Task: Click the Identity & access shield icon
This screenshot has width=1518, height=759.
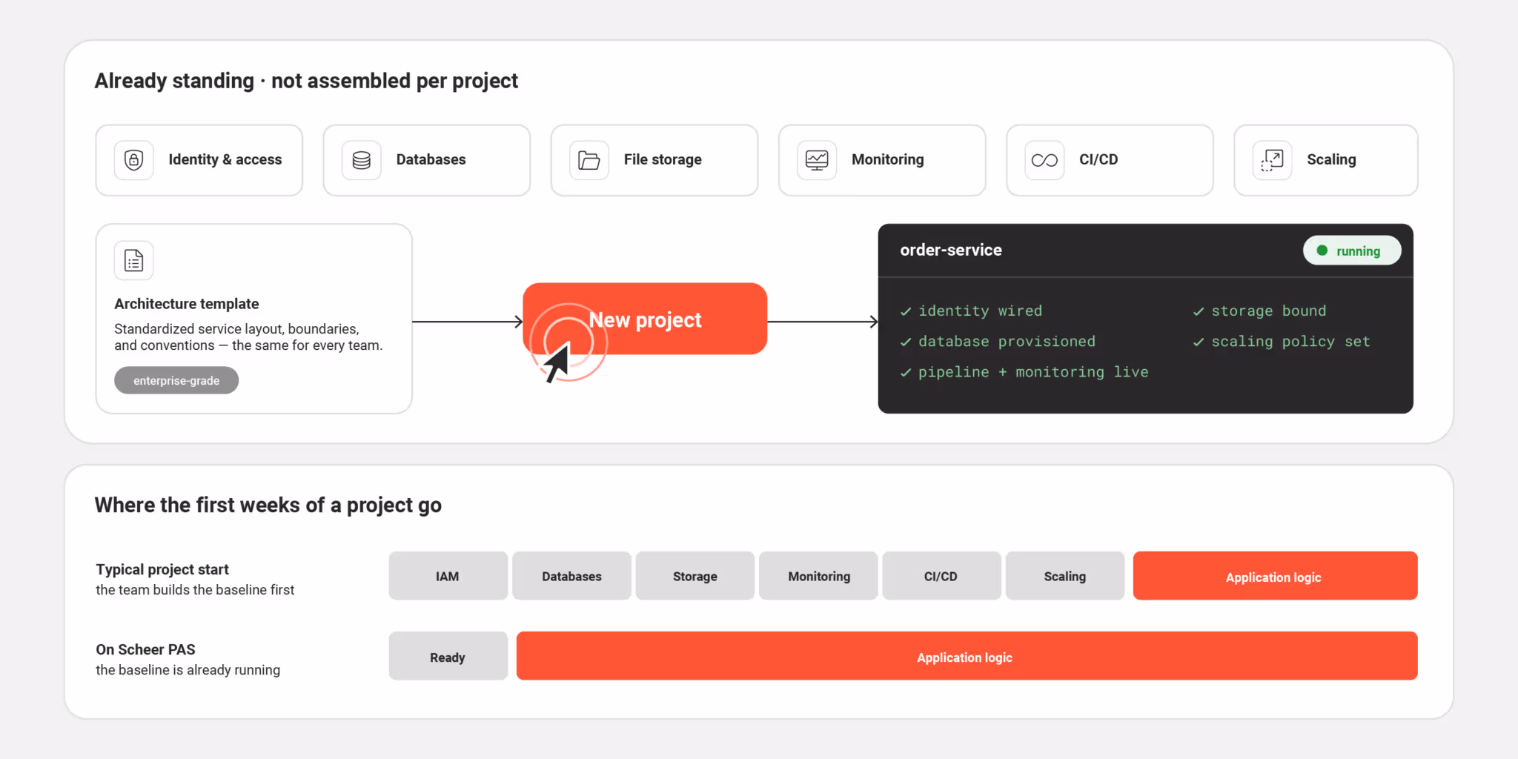Action: (x=134, y=160)
